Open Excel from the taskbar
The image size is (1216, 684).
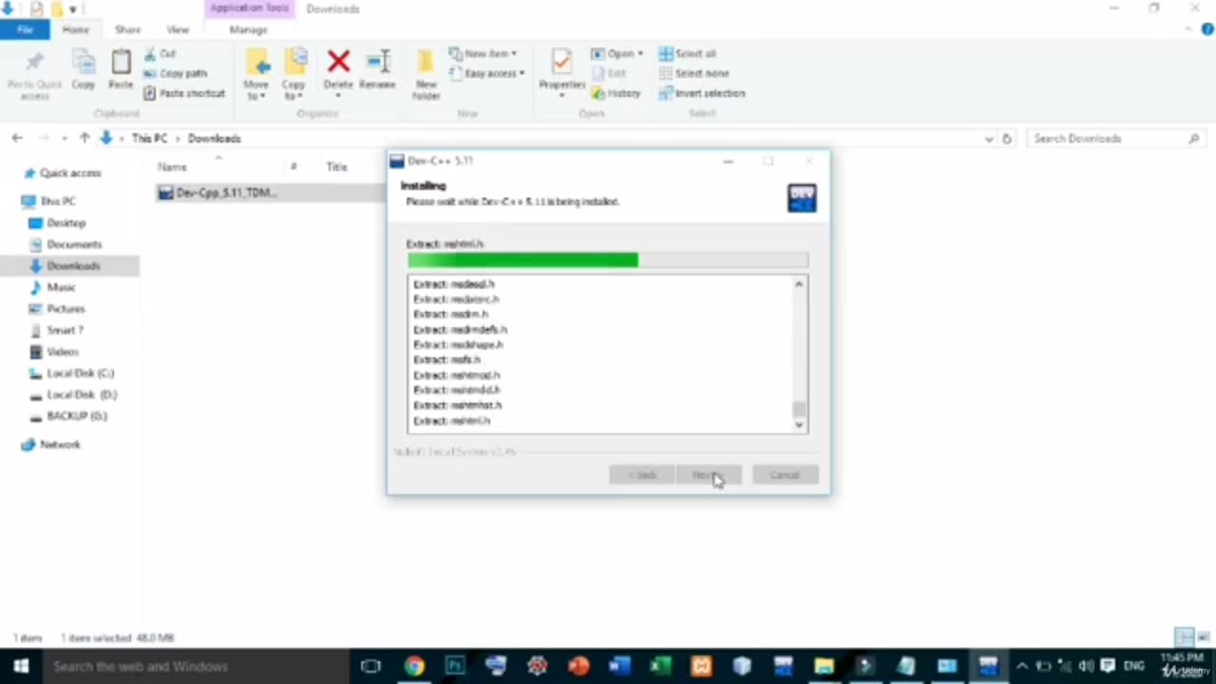coord(660,666)
